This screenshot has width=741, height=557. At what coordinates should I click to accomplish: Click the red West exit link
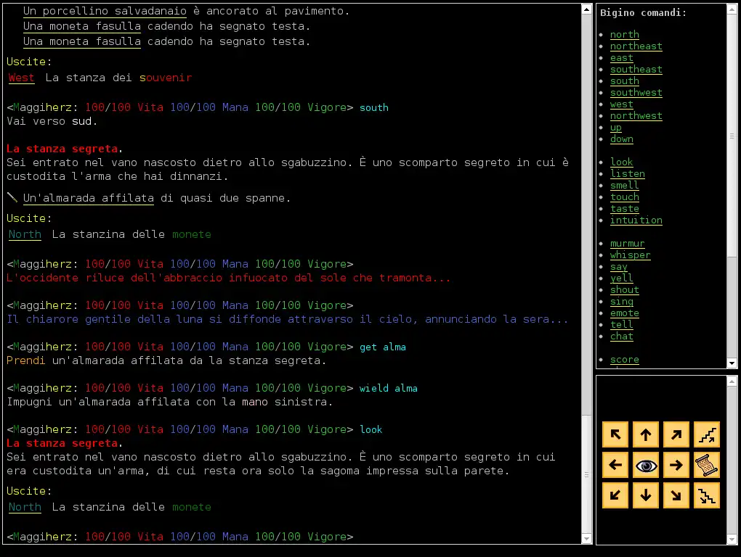point(21,78)
